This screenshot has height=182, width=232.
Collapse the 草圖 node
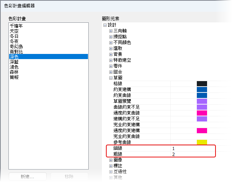(111, 78)
